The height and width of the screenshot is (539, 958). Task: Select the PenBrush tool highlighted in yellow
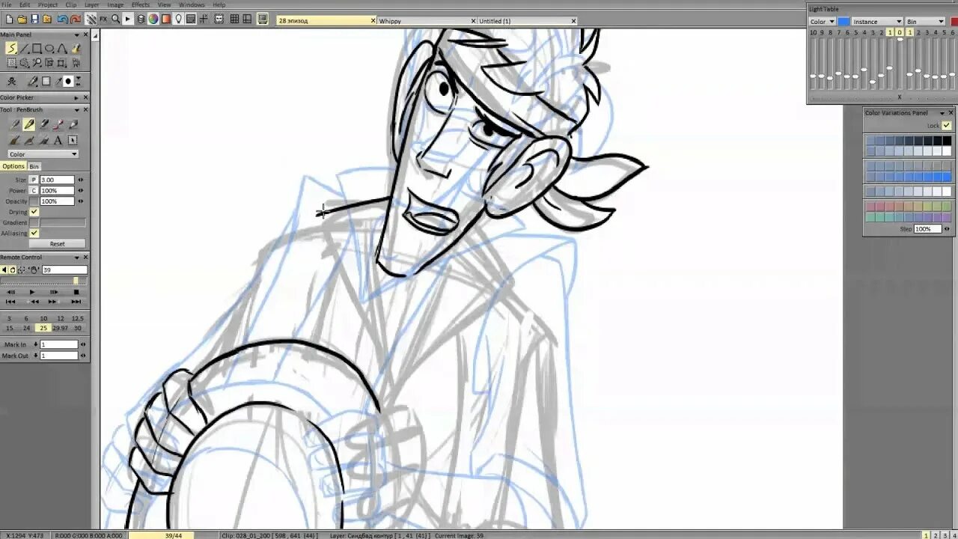pyautogui.click(x=28, y=124)
